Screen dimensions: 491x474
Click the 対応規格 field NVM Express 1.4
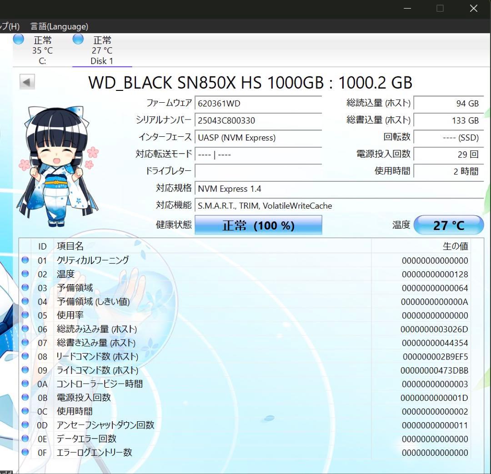click(x=340, y=189)
